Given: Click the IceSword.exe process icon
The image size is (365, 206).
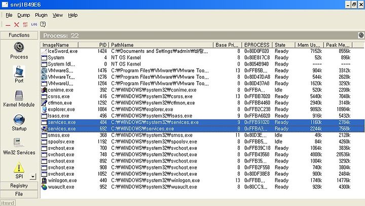Looking at the screenshot, I should [x=44, y=51].
